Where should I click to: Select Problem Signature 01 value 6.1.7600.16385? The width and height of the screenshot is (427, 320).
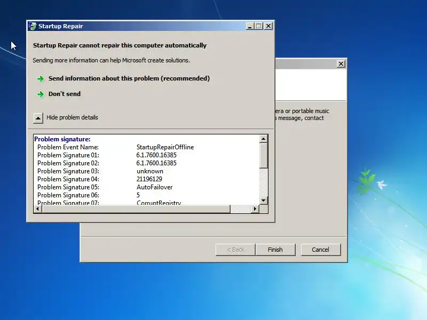coord(156,155)
